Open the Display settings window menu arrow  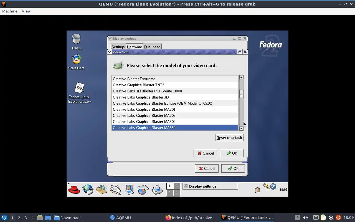point(110,39)
